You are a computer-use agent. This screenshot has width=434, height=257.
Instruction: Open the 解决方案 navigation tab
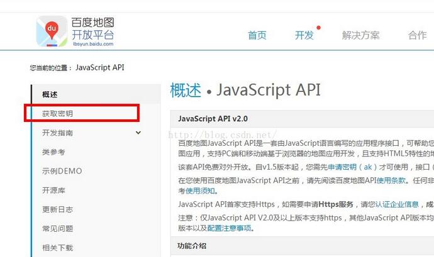360,35
